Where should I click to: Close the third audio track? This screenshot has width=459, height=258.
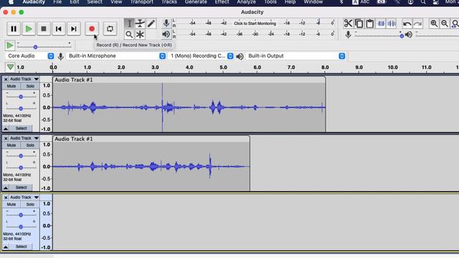[x=6, y=198]
